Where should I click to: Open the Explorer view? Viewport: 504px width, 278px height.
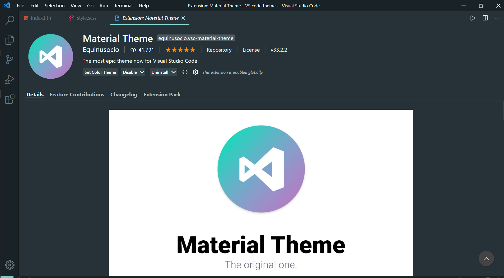[10, 40]
